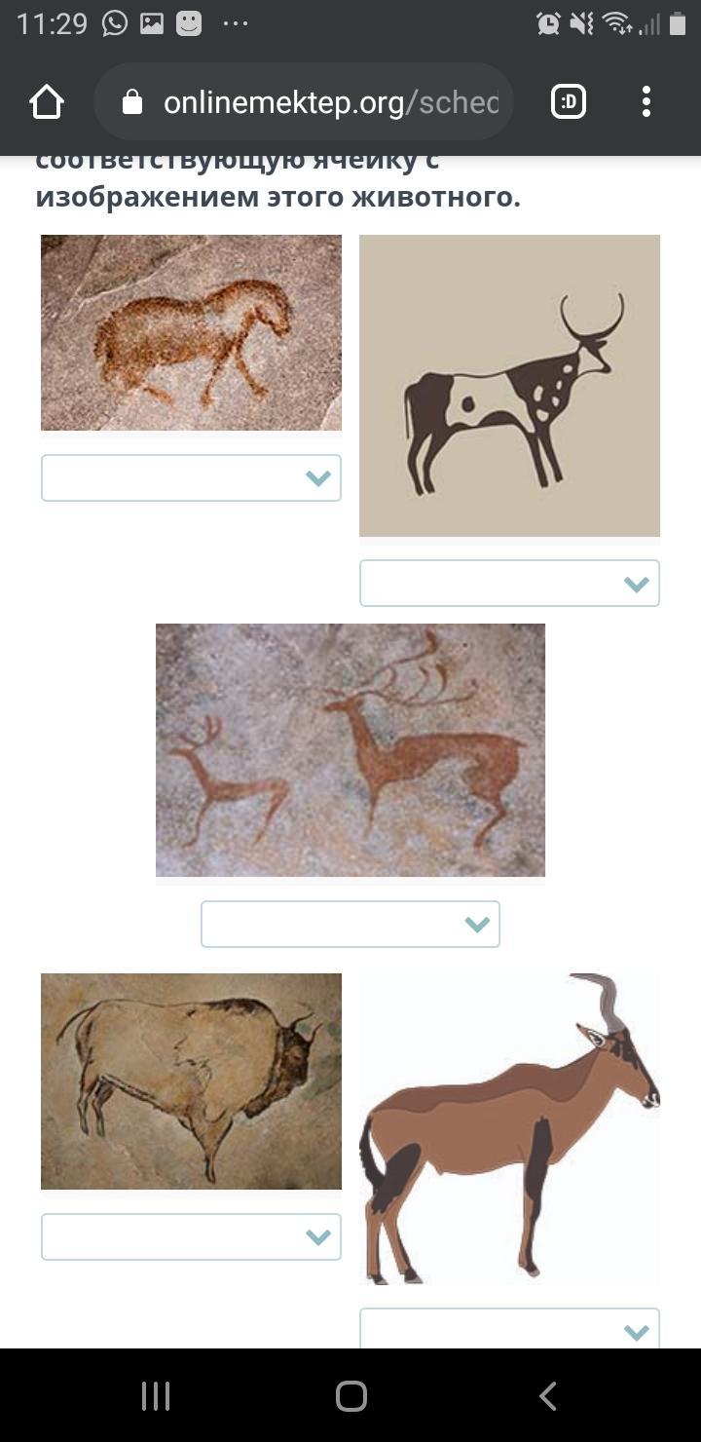The image size is (701, 1442).
Task: Tap the Android back navigation button
Action: [x=548, y=1395]
